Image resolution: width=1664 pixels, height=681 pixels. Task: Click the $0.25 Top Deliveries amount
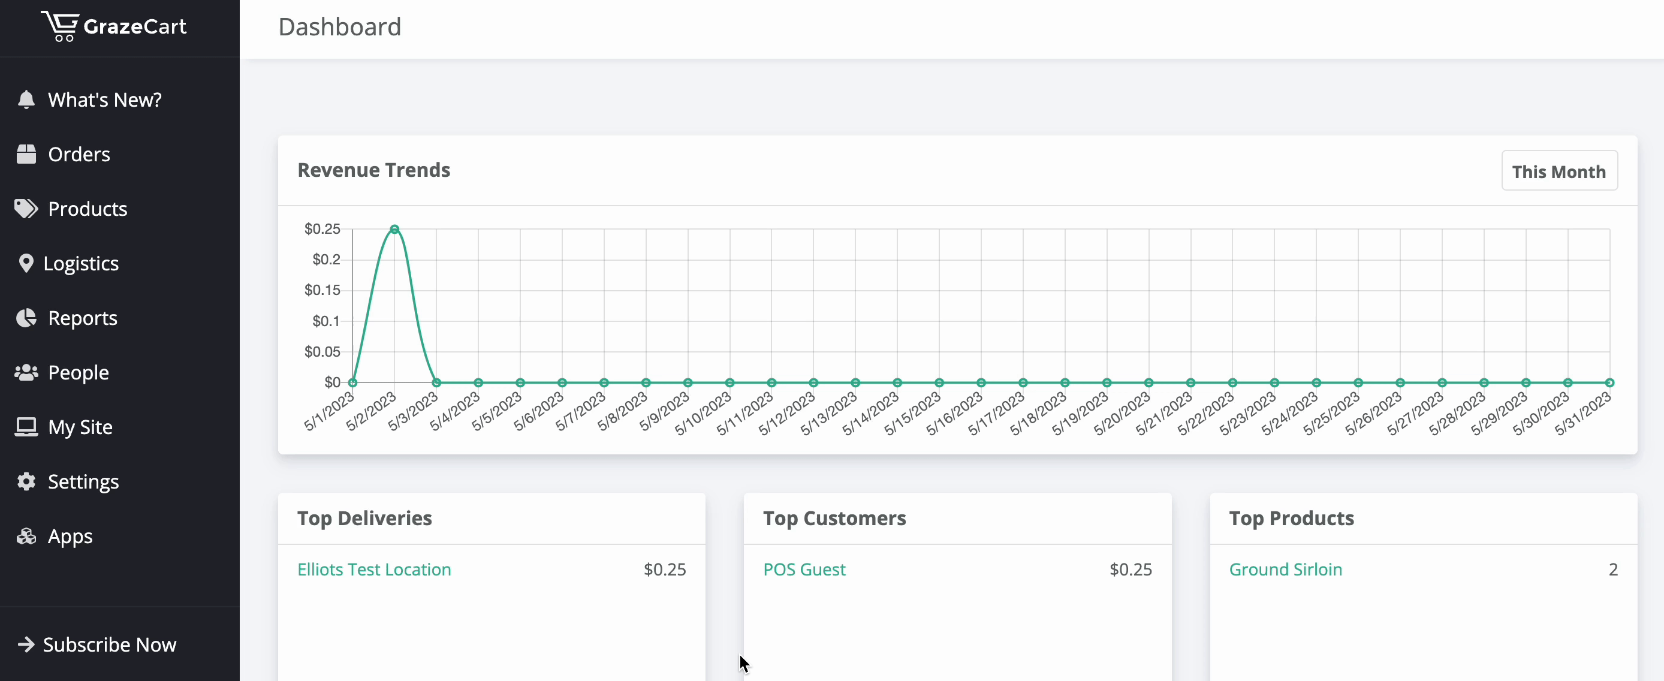click(665, 569)
